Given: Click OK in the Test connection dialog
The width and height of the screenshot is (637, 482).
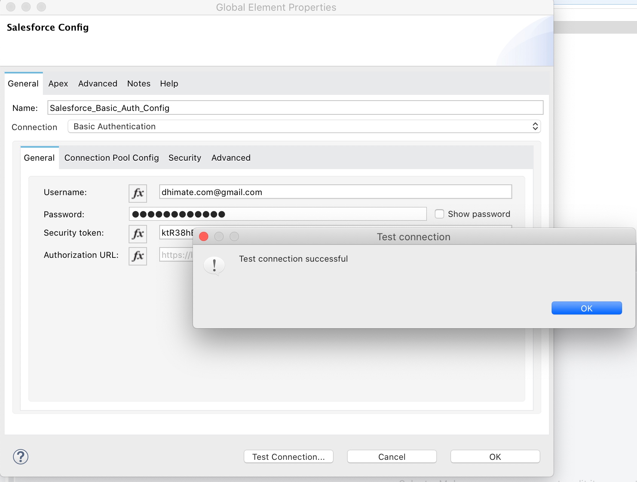Looking at the screenshot, I should coord(586,308).
